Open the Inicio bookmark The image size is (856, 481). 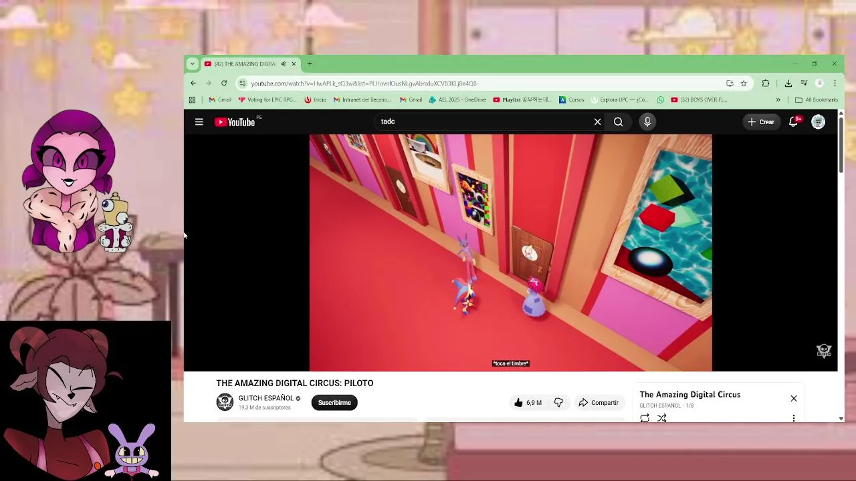315,100
